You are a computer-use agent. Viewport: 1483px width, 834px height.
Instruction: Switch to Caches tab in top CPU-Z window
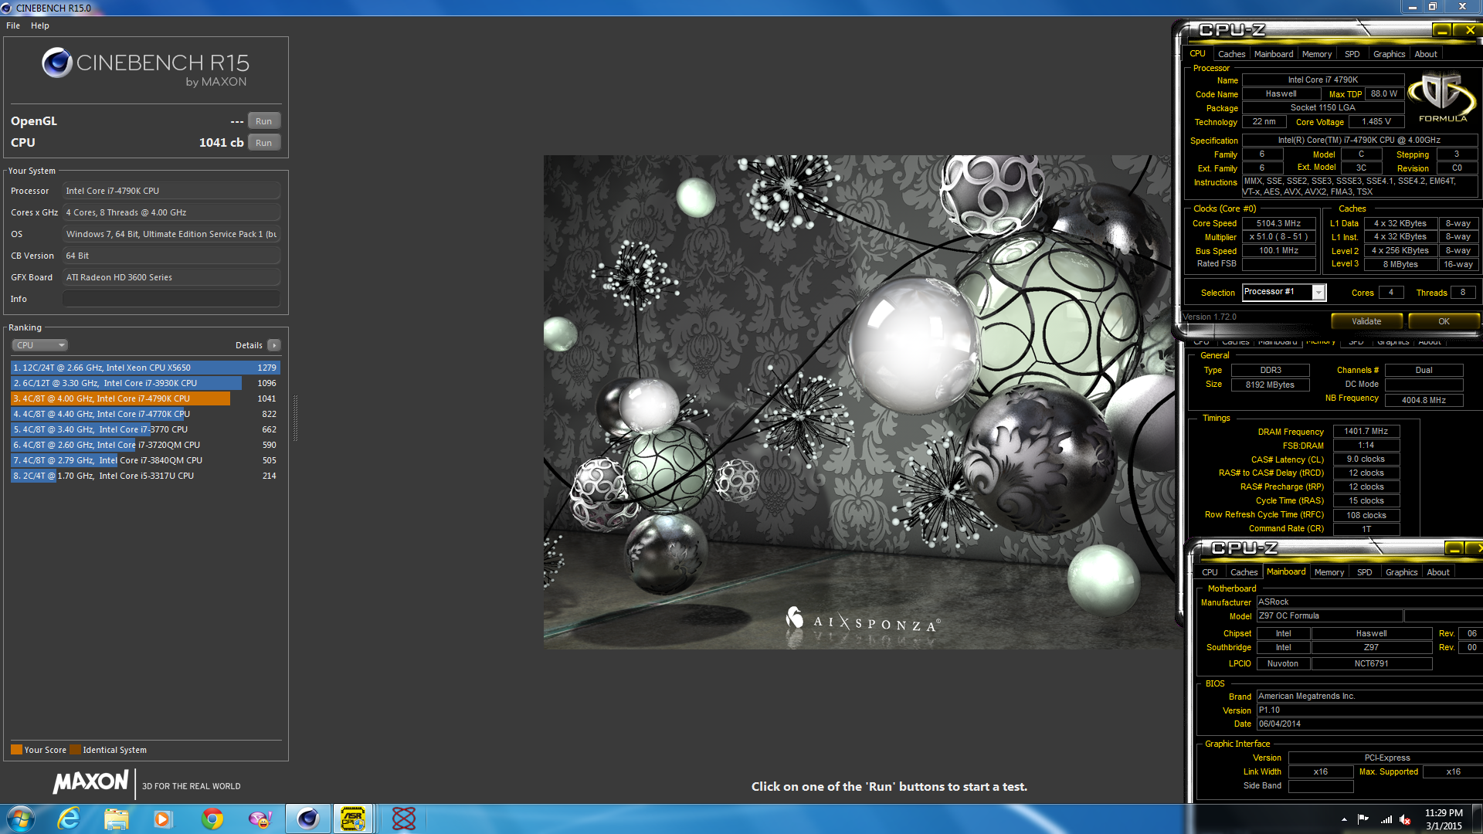[1231, 54]
